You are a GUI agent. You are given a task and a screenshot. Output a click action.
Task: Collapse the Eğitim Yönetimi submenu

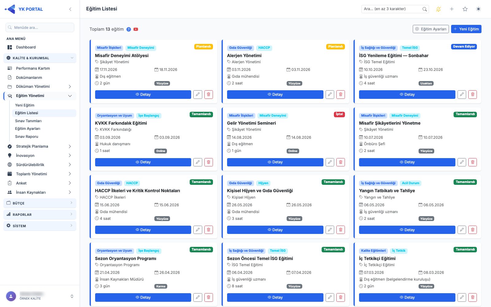(x=70, y=96)
